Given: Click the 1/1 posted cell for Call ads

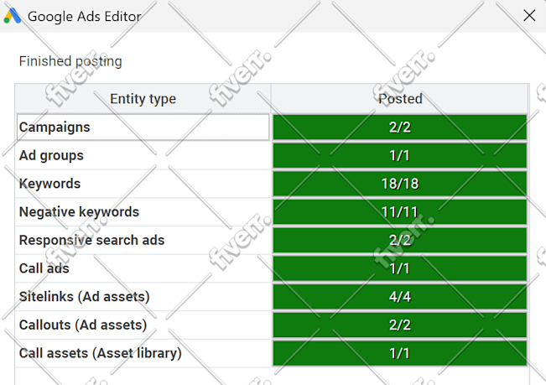Looking at the screenshot, I should click(x=400, y=268).
